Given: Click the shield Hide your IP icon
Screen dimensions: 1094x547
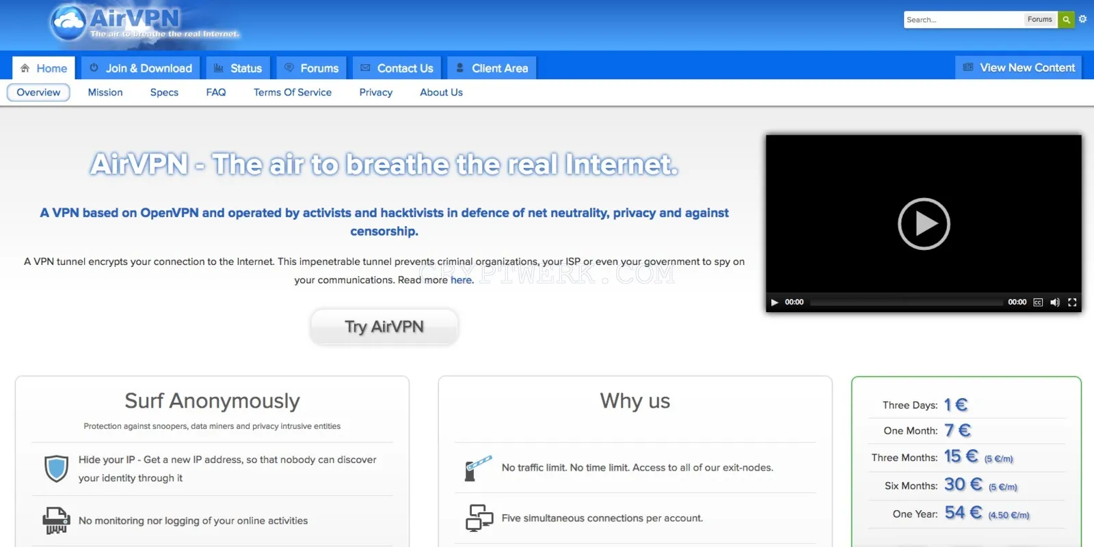Looking at the screenshot, I should coord(56,468).
